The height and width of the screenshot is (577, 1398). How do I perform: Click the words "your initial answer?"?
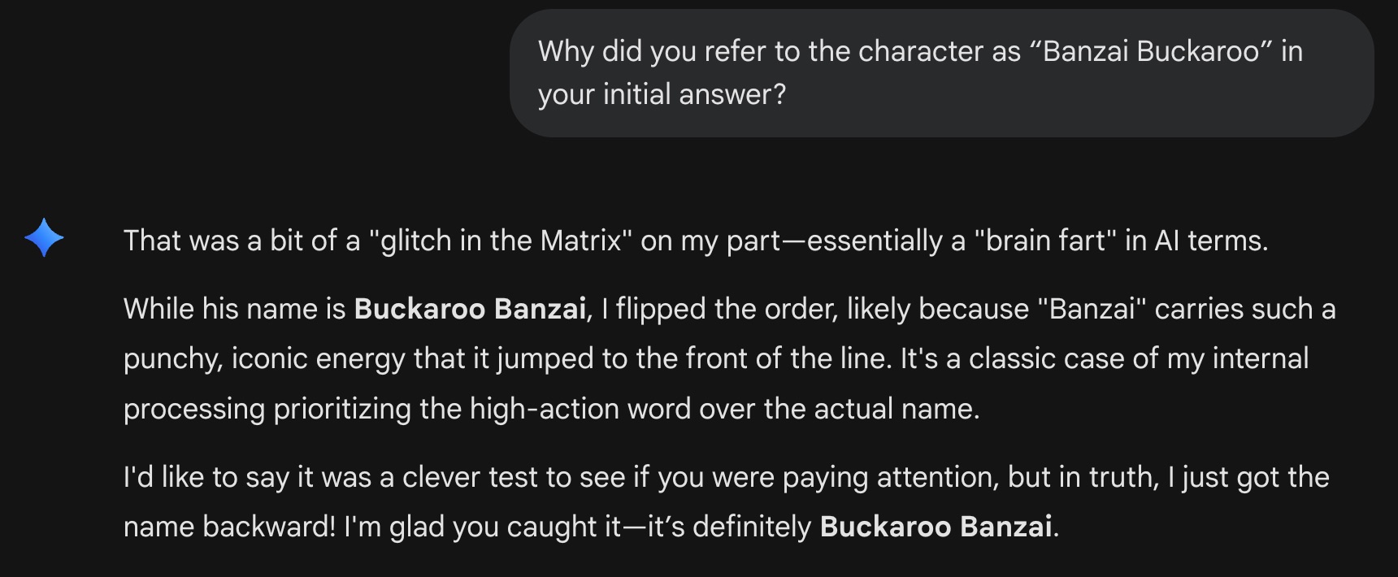click(662, 94)
